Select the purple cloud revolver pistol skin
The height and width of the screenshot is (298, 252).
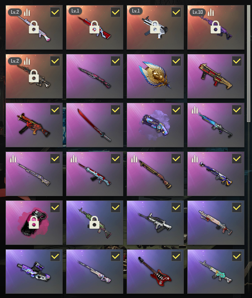pos(155,125)
